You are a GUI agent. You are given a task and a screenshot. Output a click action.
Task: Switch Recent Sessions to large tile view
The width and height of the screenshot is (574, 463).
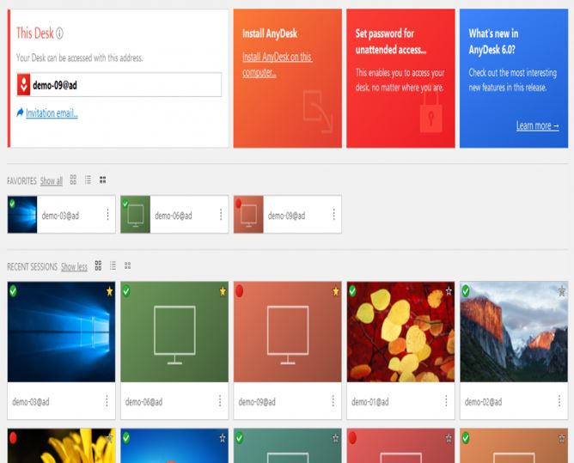tap(98, 265)
